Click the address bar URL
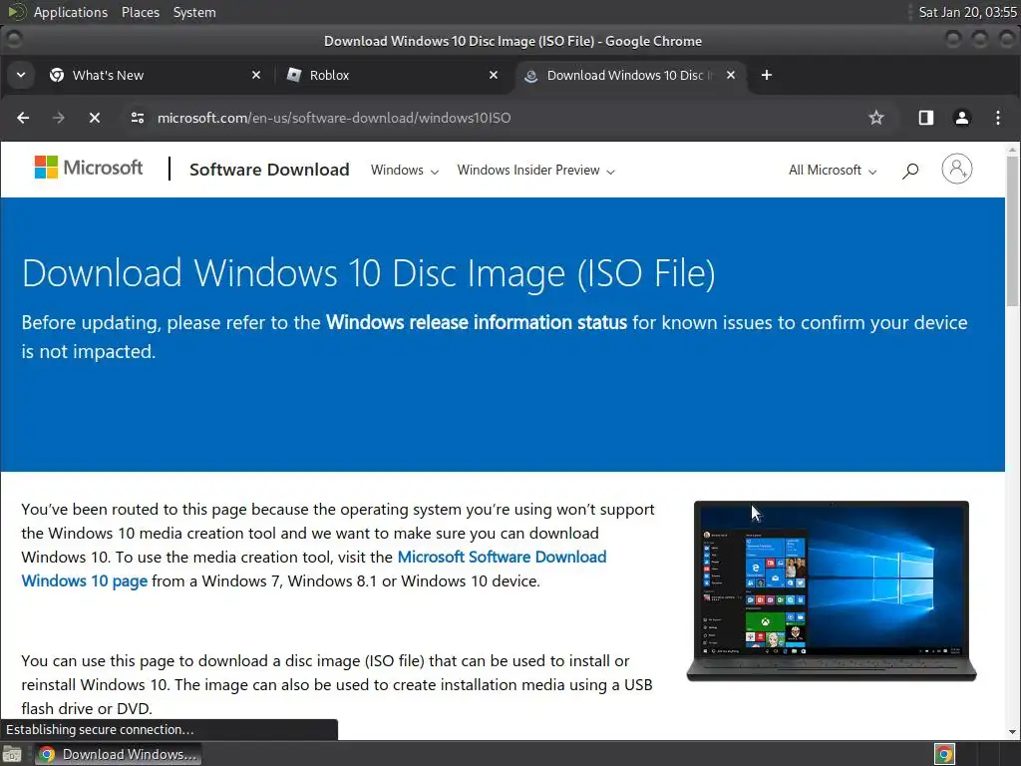 333,118
